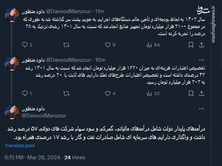This screenshot has height=166, width=222.
Task: Open view analytics showing 84 views
Action: click(x=149, y=45)
